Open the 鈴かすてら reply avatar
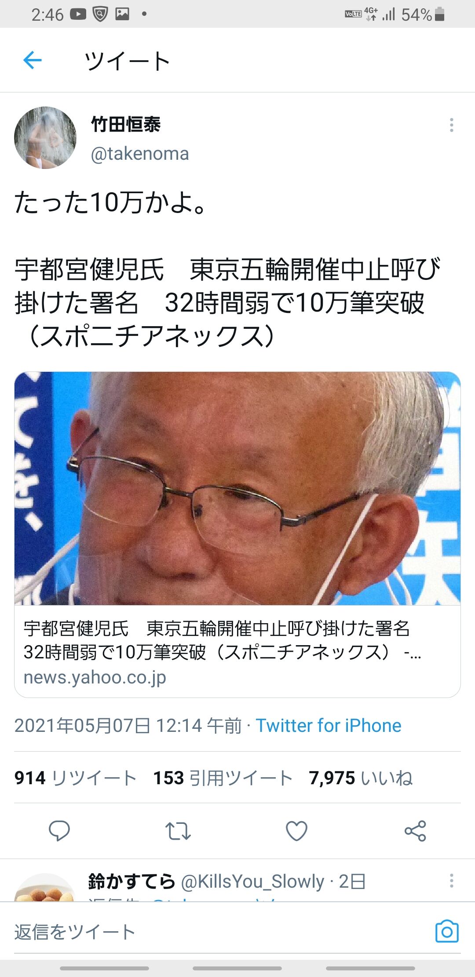The image size is (475, 977). (45, 888)
